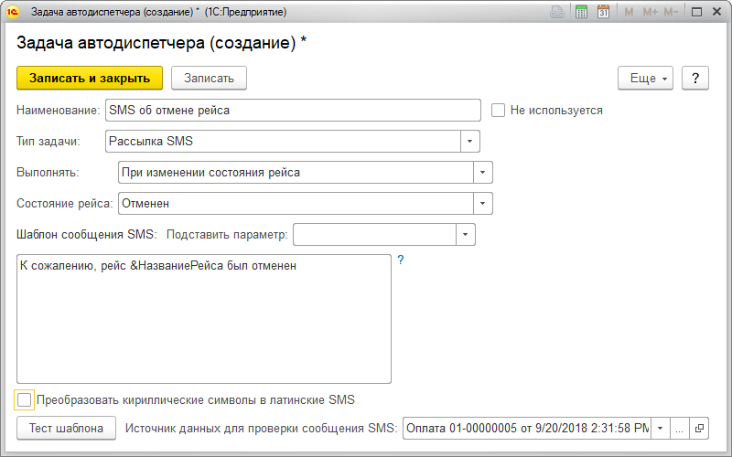Click the ellipsis select button for data source
Viewport: 732px width, 457px height.
click(680, 428)
